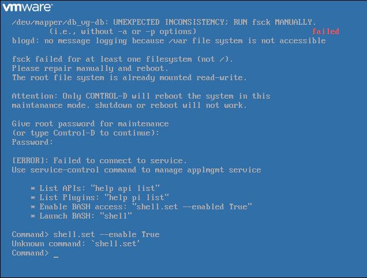Click the typed 'shell.set --enable True' command
The image size is (367, 278).
pos(107,235)
